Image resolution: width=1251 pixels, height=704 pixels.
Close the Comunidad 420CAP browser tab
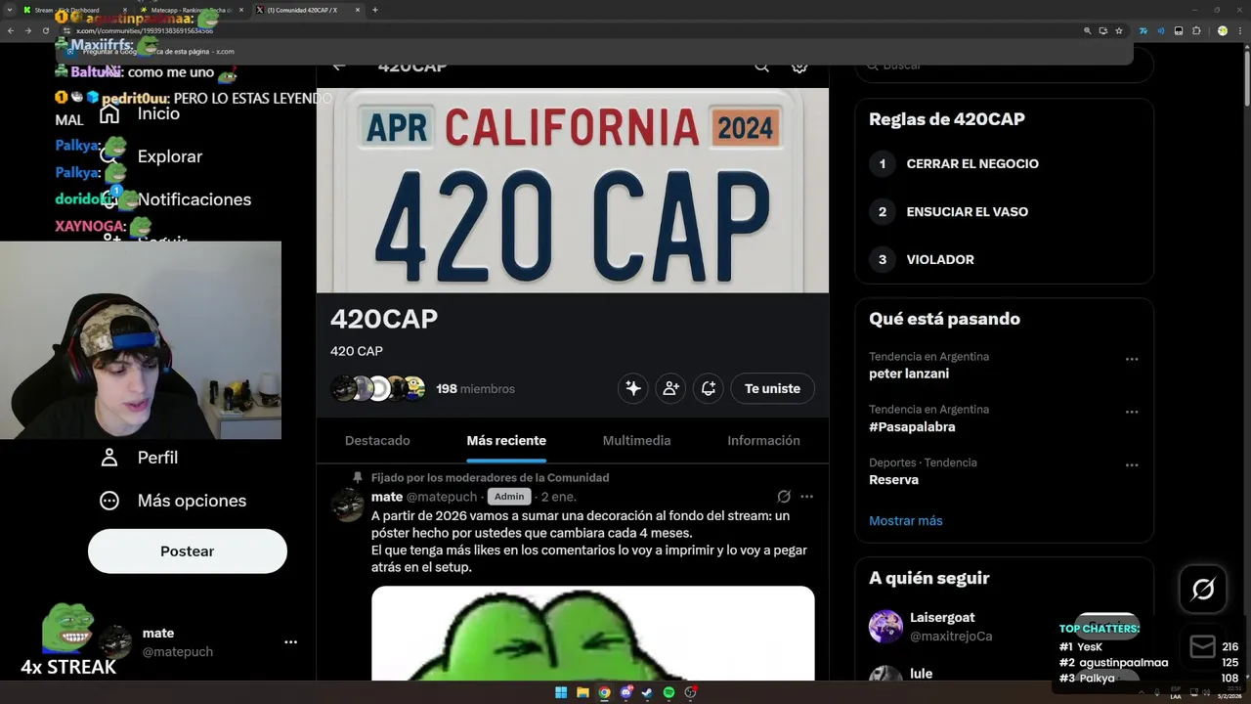point(359,10)
